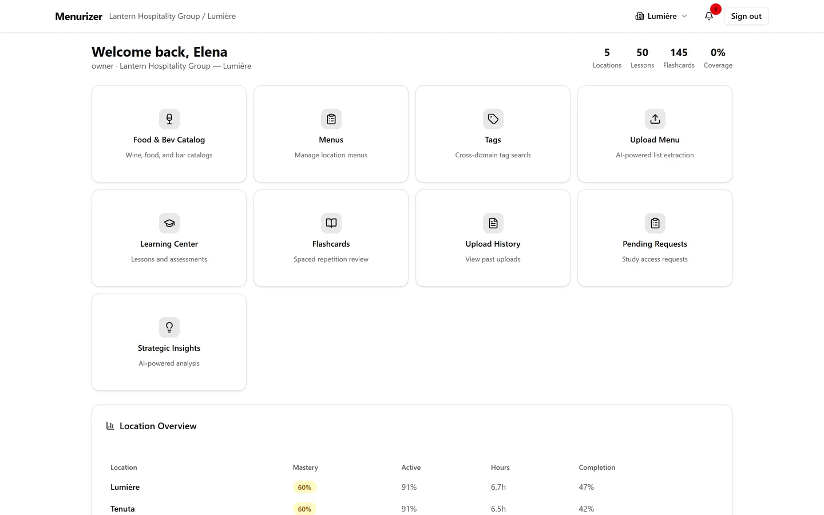Screen dimensions: 824x515
Task: Click Tenuta's 6.5h hours value
Action: [498, 509]
